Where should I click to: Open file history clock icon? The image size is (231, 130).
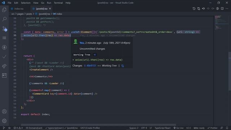click(194, 9)
